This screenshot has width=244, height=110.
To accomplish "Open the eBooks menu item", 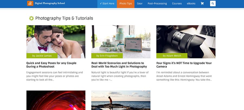I will (x=191, y=4).
